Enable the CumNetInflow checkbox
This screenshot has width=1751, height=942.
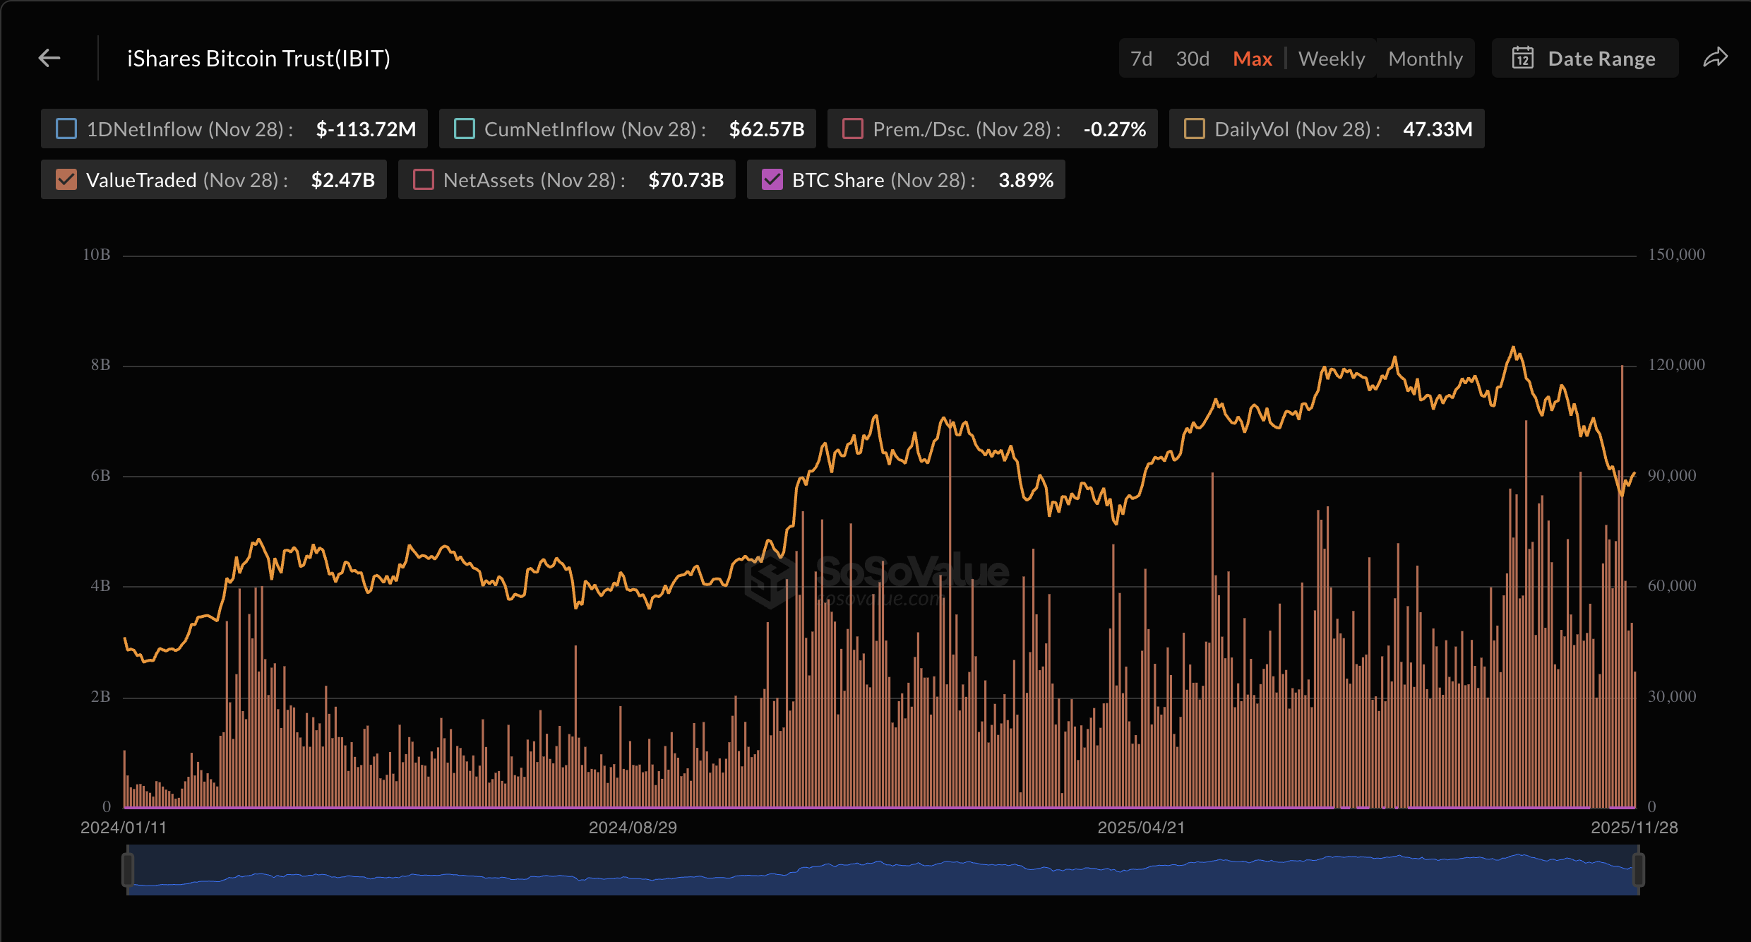coord(465,129)
